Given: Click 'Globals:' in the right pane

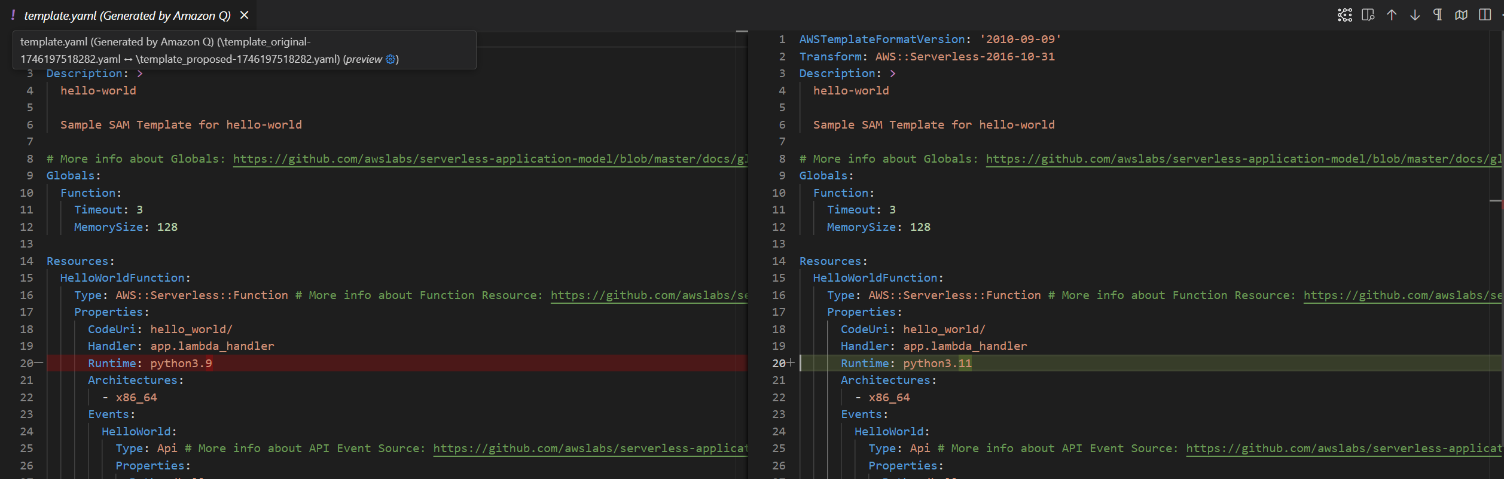Looking at the screenshot, I should (826, 176).
